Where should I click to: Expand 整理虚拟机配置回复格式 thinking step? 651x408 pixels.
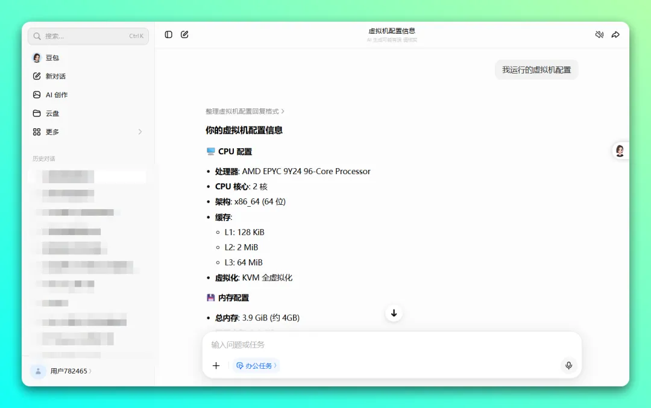point(245,111)
